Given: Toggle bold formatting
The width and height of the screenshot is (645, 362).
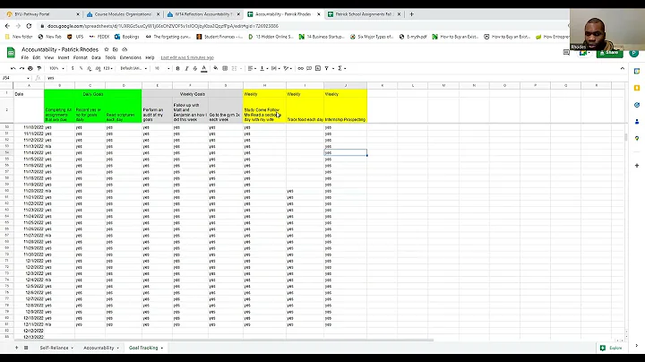Looking at the screenshot, I should point(177,68).
